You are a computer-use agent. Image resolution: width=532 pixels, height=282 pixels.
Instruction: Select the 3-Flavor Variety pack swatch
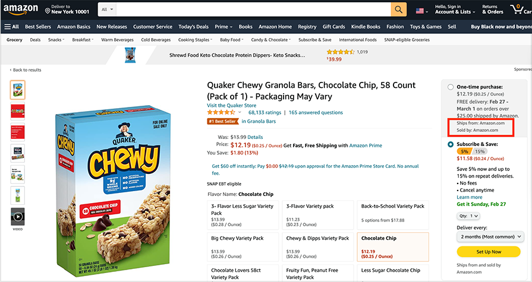[317, 213]
